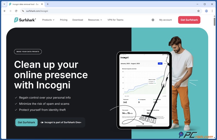Open the tab search dropdown arrow
The width and height of the screenshot is (217, 140).
(x=4, y=4)
